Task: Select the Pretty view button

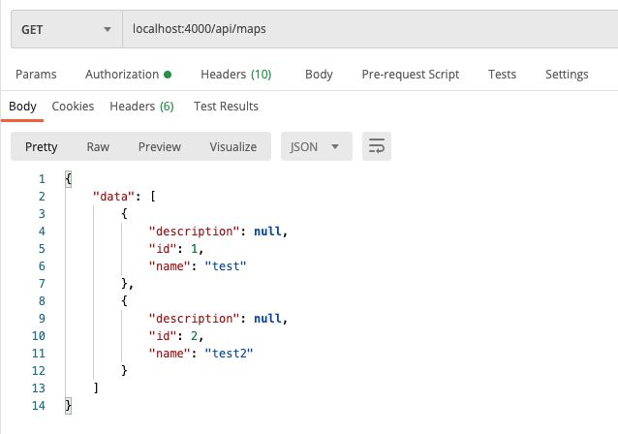Action: pos(42,147)
